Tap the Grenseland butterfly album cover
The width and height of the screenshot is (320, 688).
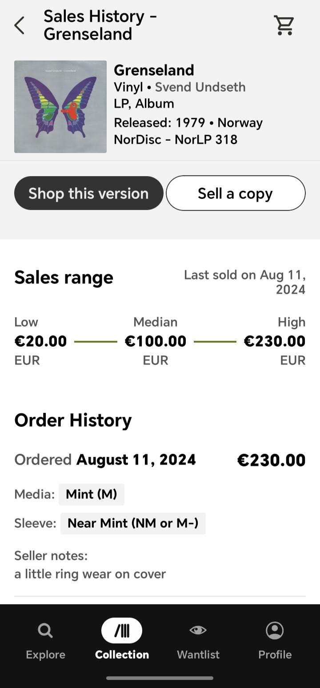pos(60,107)
